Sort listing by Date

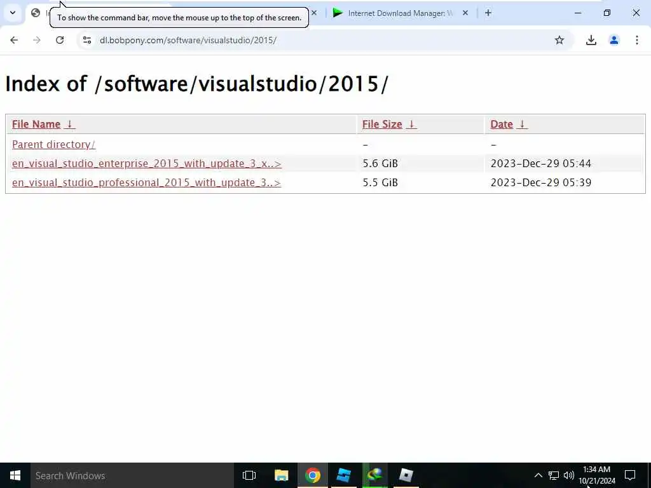502,124
